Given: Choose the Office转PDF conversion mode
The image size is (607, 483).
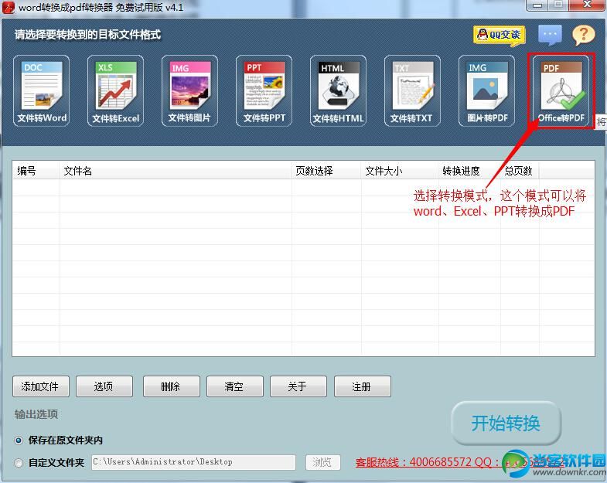Looking at the screenshot, I should [561, 91].
